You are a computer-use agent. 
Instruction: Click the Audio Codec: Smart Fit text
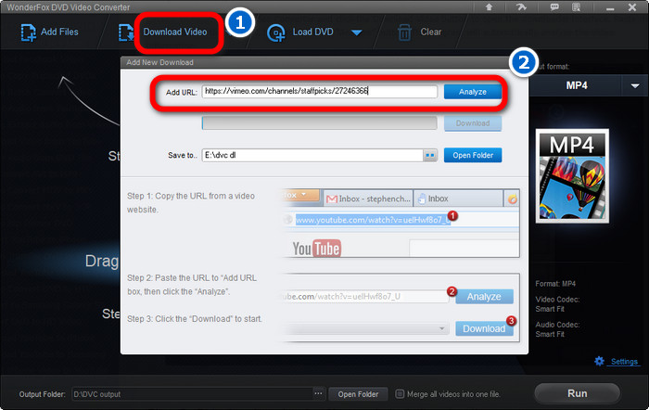pos(557,329)
